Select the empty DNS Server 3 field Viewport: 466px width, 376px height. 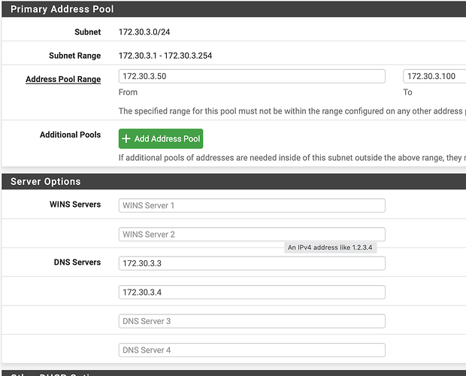point(252,321)
